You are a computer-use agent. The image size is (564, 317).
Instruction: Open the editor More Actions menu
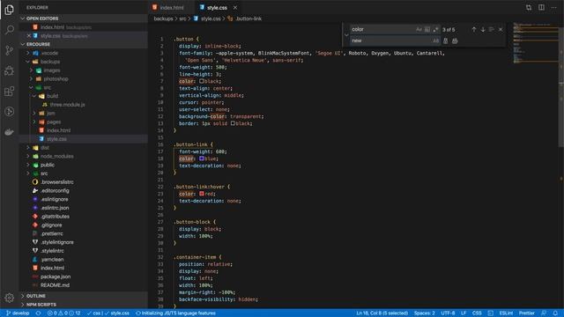pyautogui.click(x=554, y=8)
